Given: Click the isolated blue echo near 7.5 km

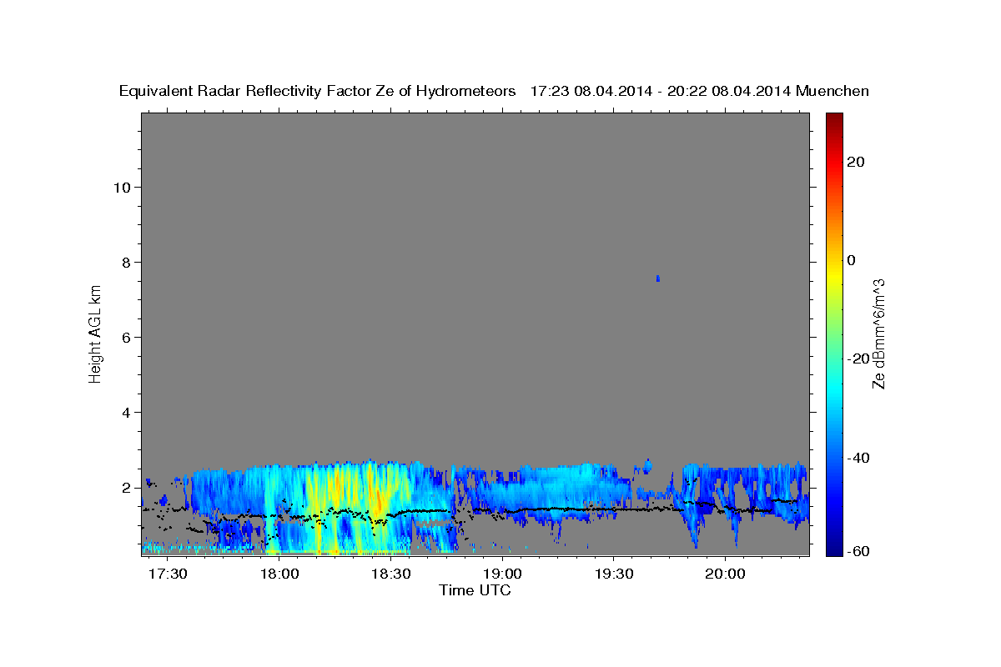Looking at the screenshot, I should [x=658, y=278].
